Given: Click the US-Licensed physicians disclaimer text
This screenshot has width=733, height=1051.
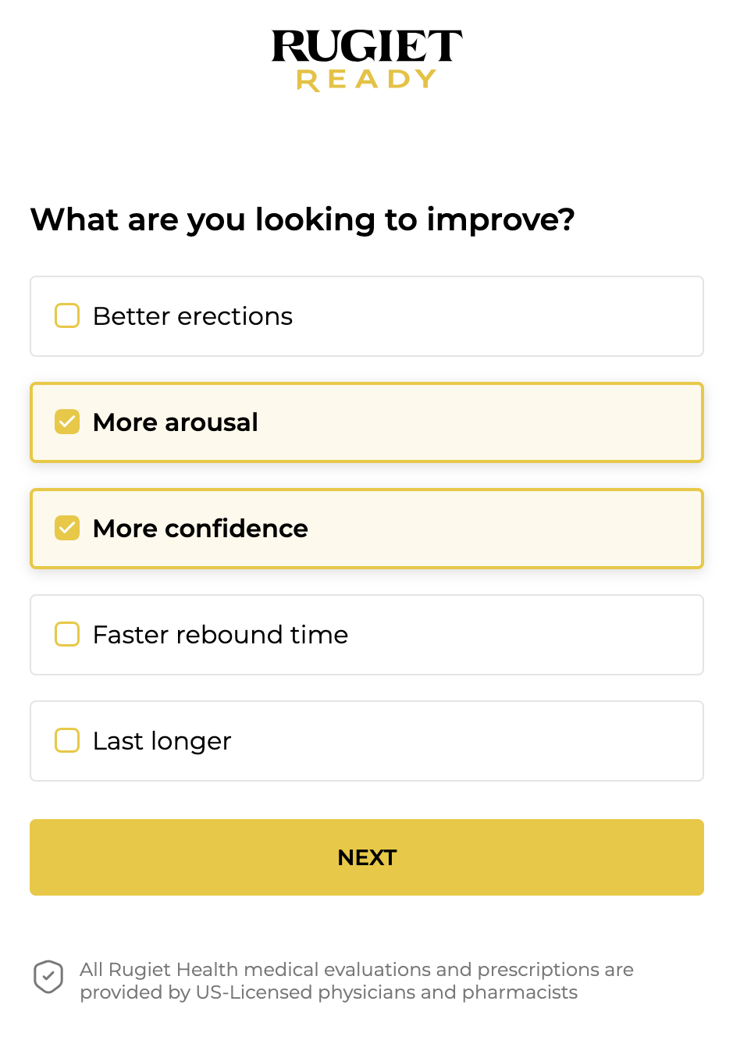Looking at the screenshot, I should click(356, 981).
